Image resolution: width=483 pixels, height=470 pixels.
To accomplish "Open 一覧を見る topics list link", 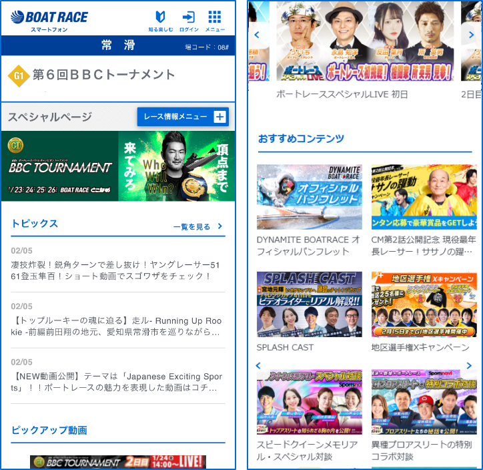I will [197, 226].
